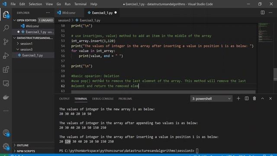Split the terminal pane

pos(246,98)
